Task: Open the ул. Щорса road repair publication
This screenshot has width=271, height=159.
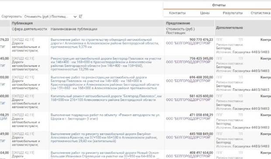Action: pos(105,117)
